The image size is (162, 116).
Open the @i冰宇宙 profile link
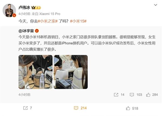26,31
